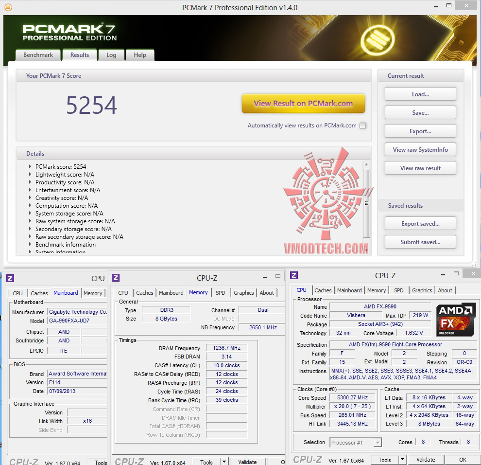Click Validate in CPU-Z CPU window
Screen dimensions: 481x465
[x=426, y=460]
